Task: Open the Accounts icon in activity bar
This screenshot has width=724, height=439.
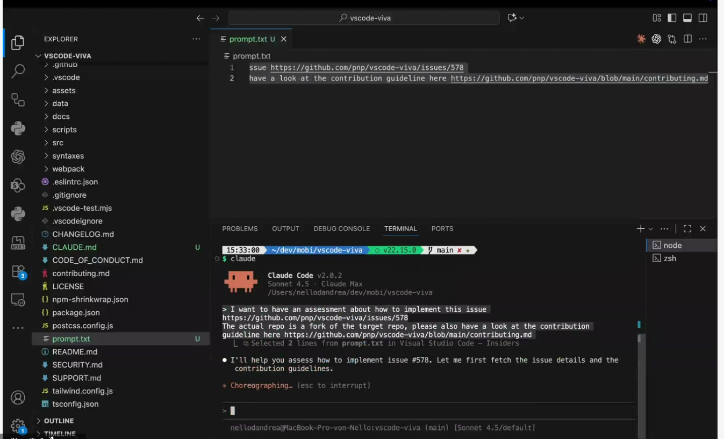Action: coord(18,398)
